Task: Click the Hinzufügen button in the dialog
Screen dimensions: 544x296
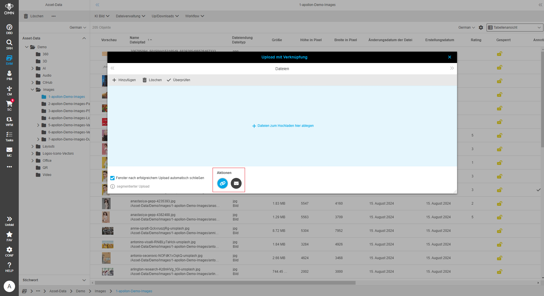Action: click(x=124, y=80)
